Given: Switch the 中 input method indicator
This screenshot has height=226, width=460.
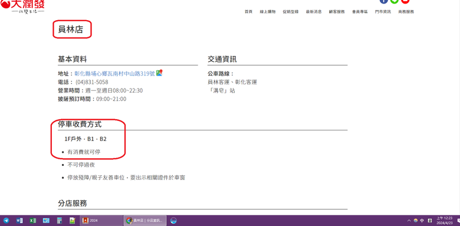Looking at the screenshot, I should tap(422, 221).
